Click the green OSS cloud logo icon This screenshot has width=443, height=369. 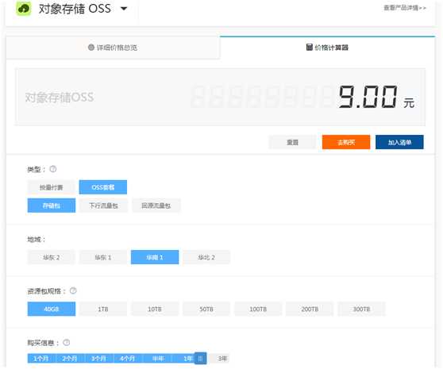point(24,8)
